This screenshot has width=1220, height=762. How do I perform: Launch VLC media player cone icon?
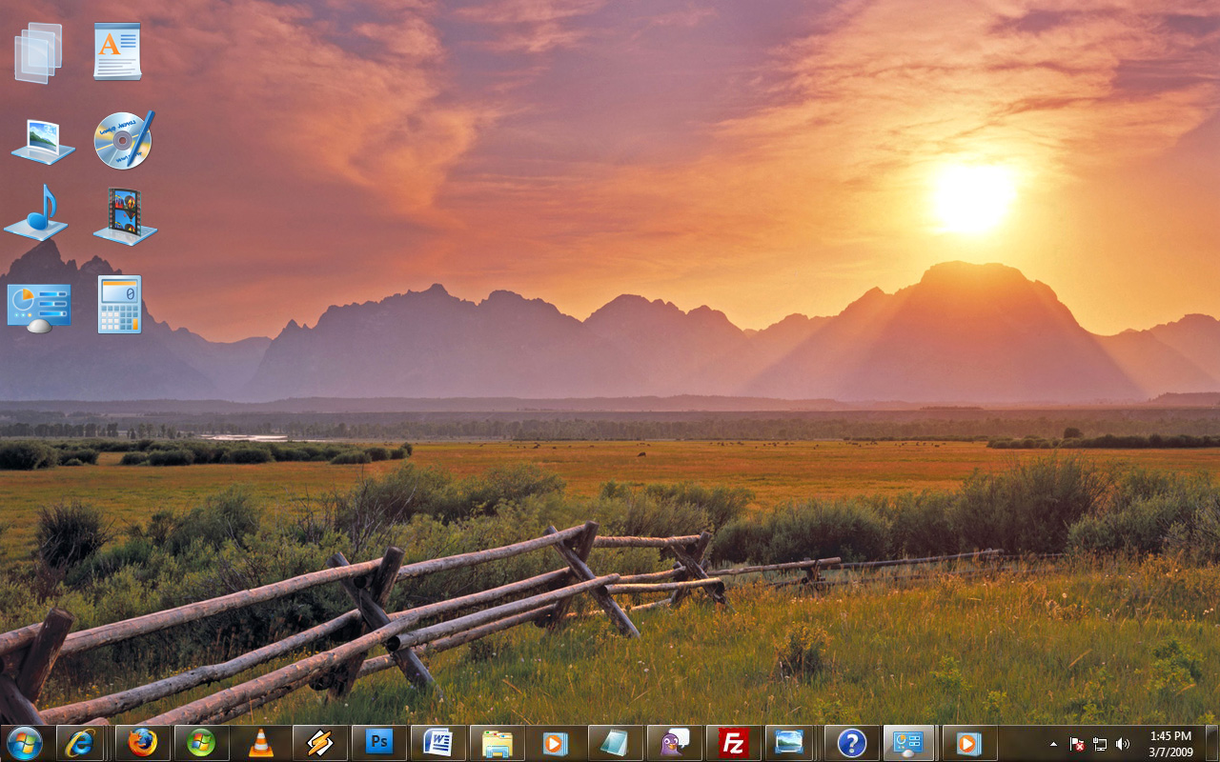260,742
